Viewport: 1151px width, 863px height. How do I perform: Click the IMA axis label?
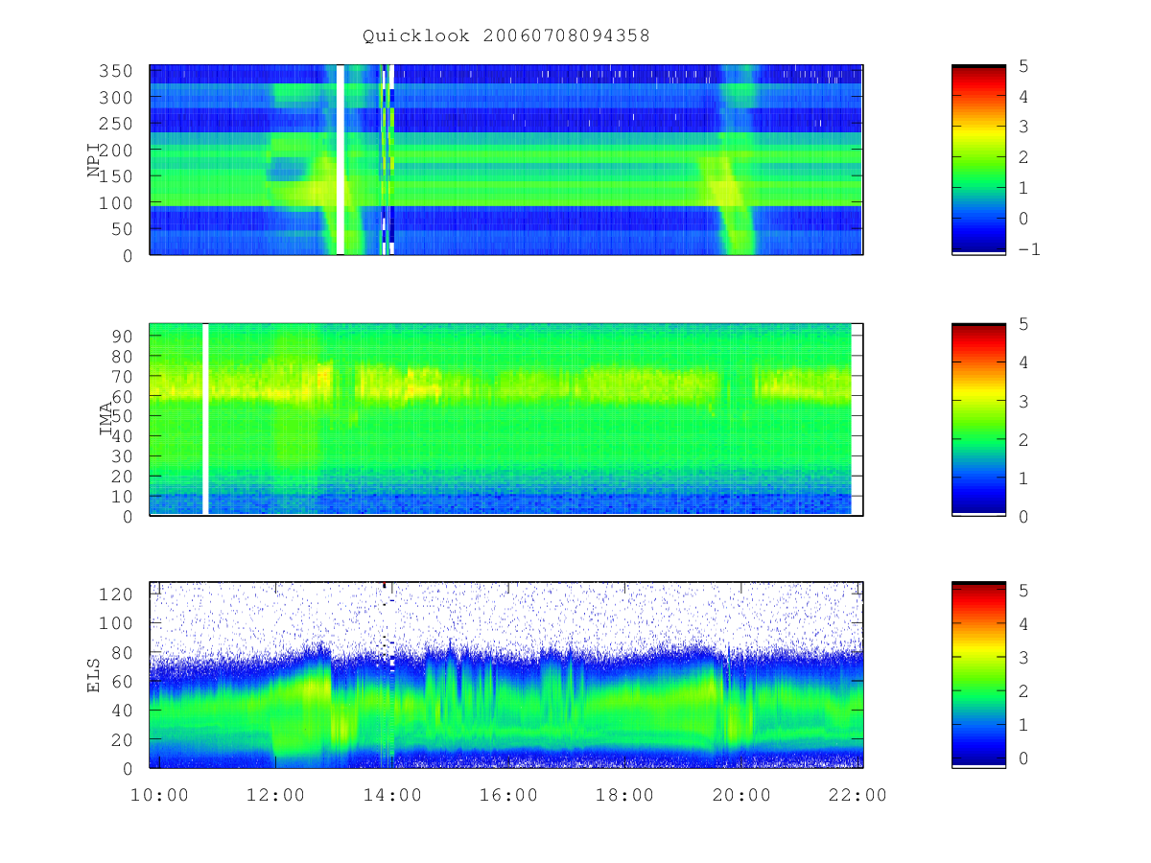click(106, 420)
